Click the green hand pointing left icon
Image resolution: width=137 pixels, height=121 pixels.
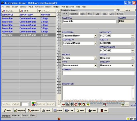click(x=123, y=104)
